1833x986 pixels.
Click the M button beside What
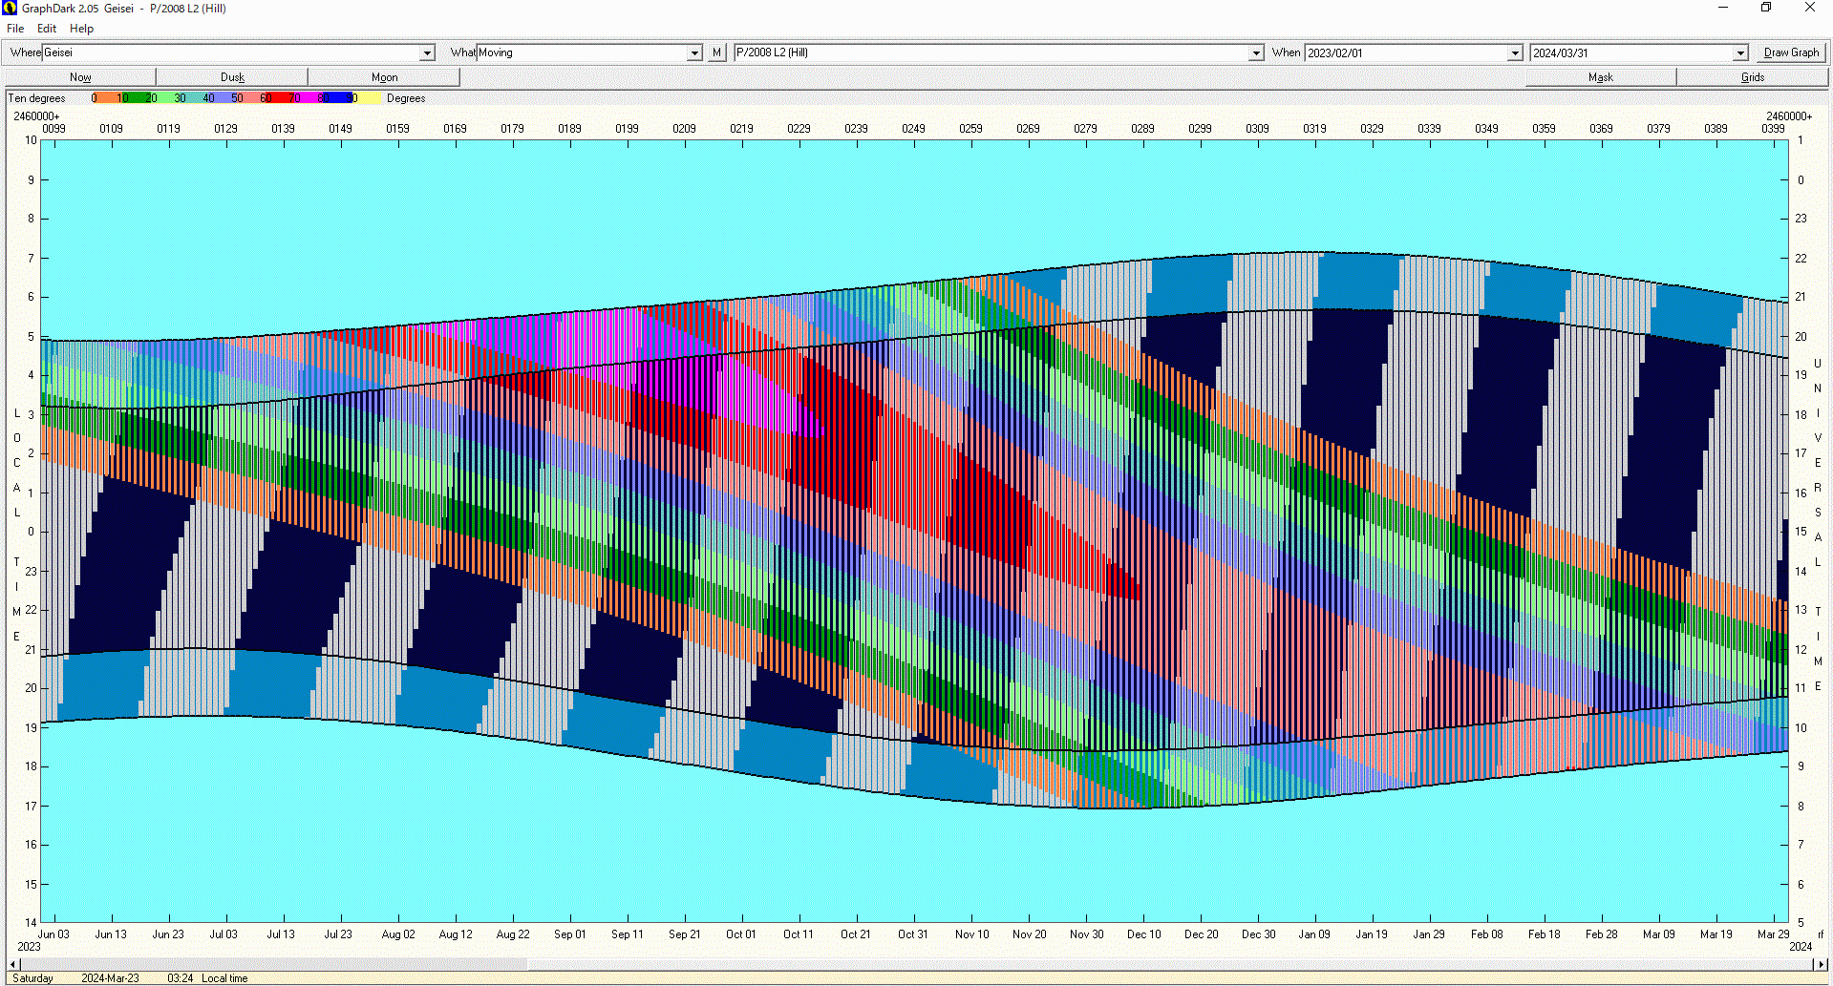(x=717, y=52)
